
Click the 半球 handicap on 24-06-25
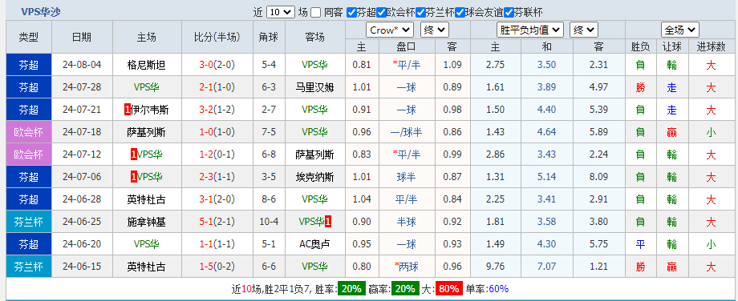407,222
